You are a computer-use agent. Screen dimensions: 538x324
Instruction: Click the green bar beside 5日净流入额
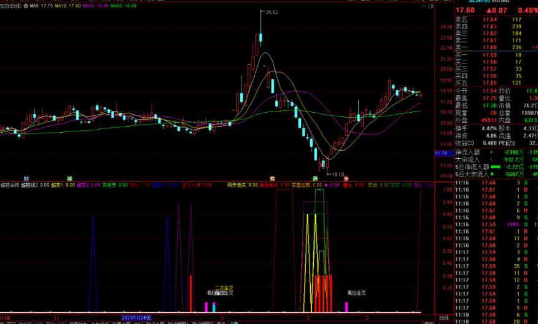[496, 167]
